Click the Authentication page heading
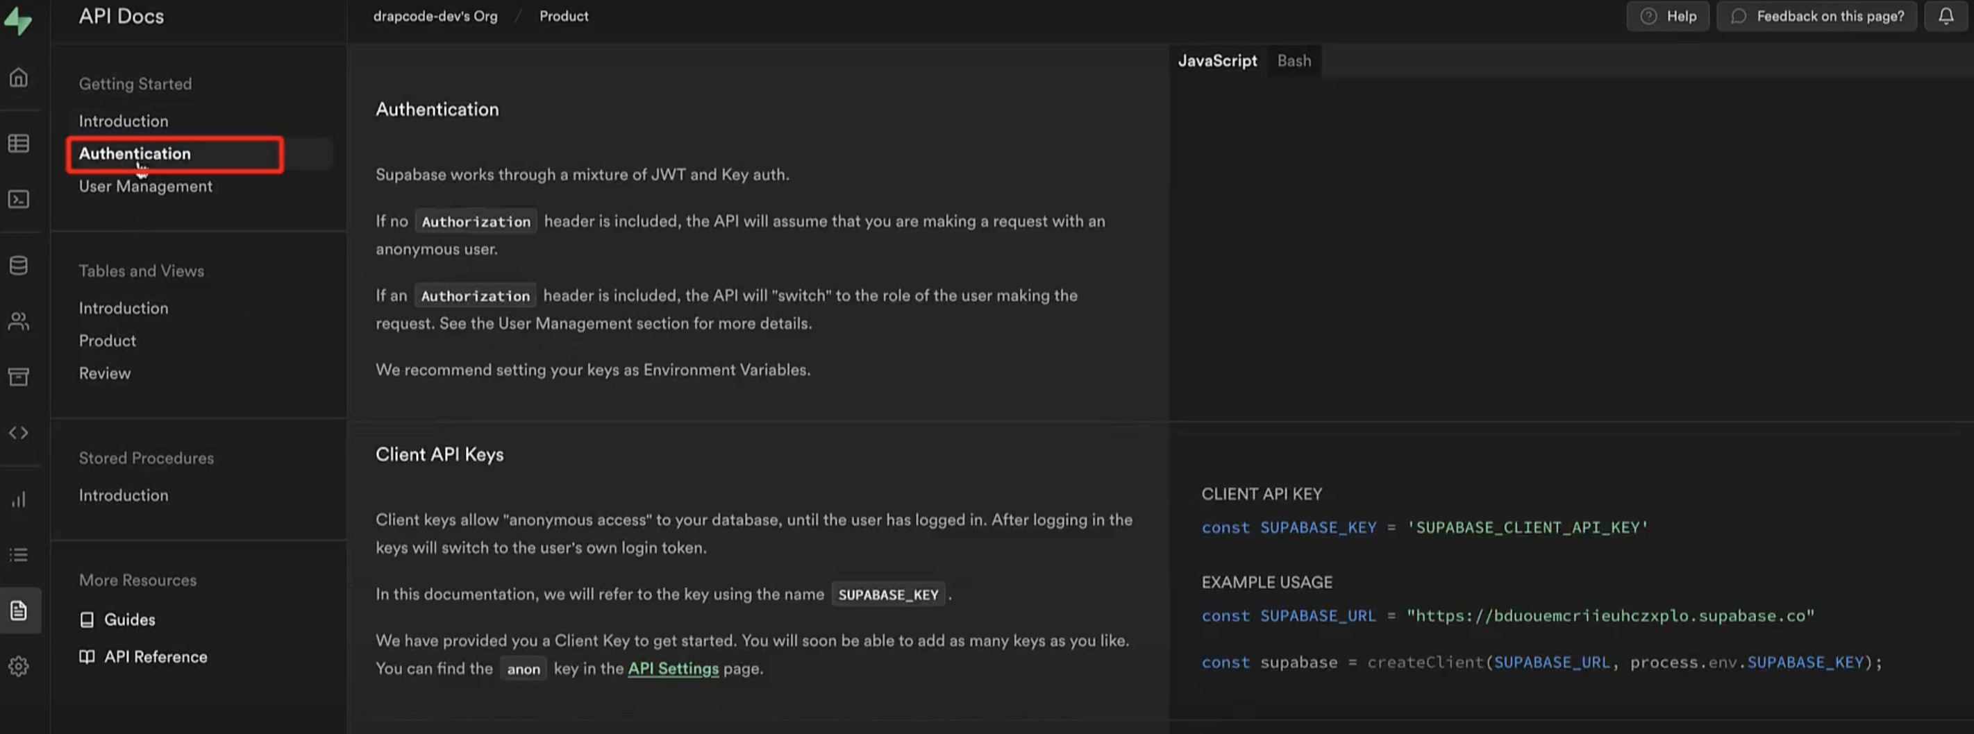 pyautogui.click(x=437, y=110)
